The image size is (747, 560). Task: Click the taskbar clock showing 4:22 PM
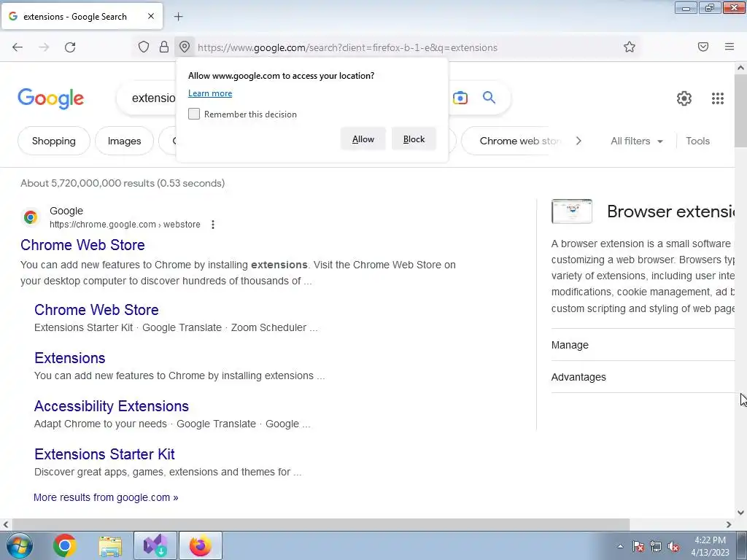tap(710, 546)
